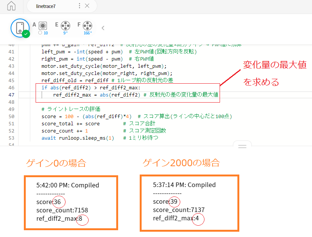Click the green connected checkmark badge
Screen dimensions: 312x237
(x=26, y=34)
